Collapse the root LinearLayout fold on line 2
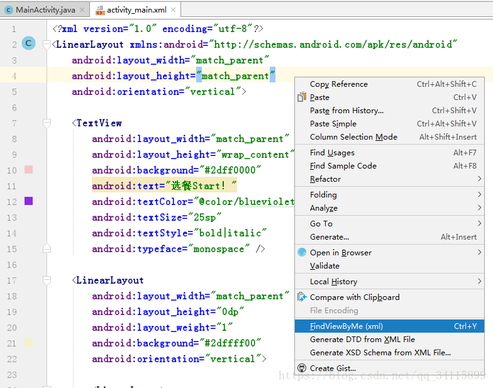The height and width of the screenshot is (388, 493). tap(47, 45)
